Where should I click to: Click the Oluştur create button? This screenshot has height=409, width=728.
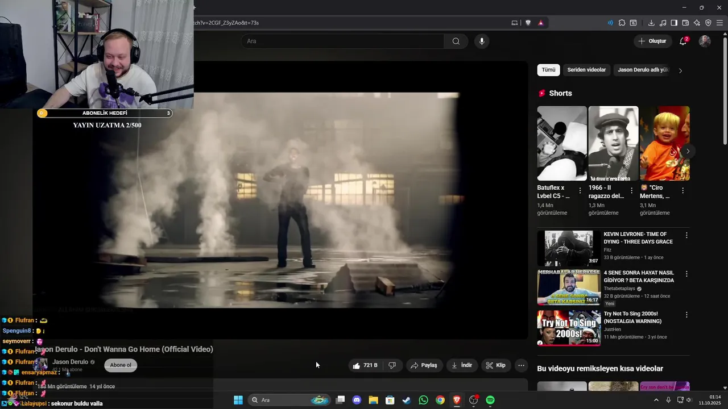pyautogui.click(x=652, y=41)
